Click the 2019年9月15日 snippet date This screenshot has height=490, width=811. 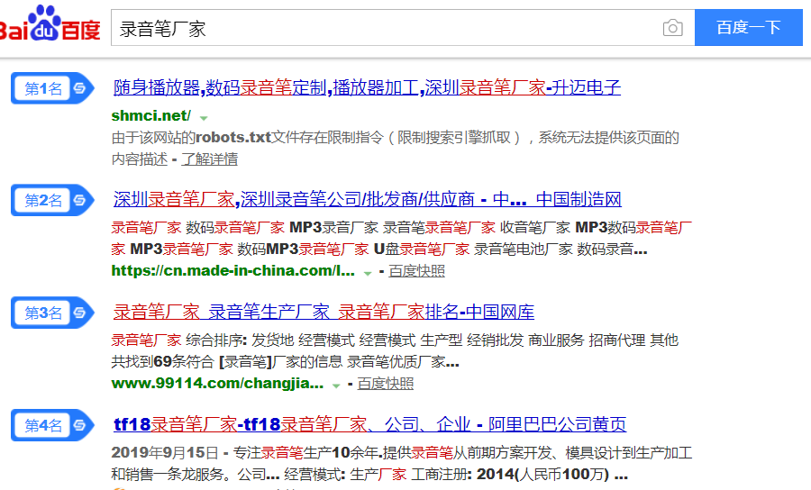pos(165,453)
